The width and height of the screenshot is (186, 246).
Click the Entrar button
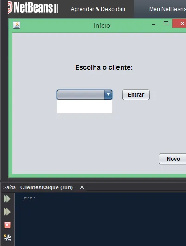click(x=136, y=94)
